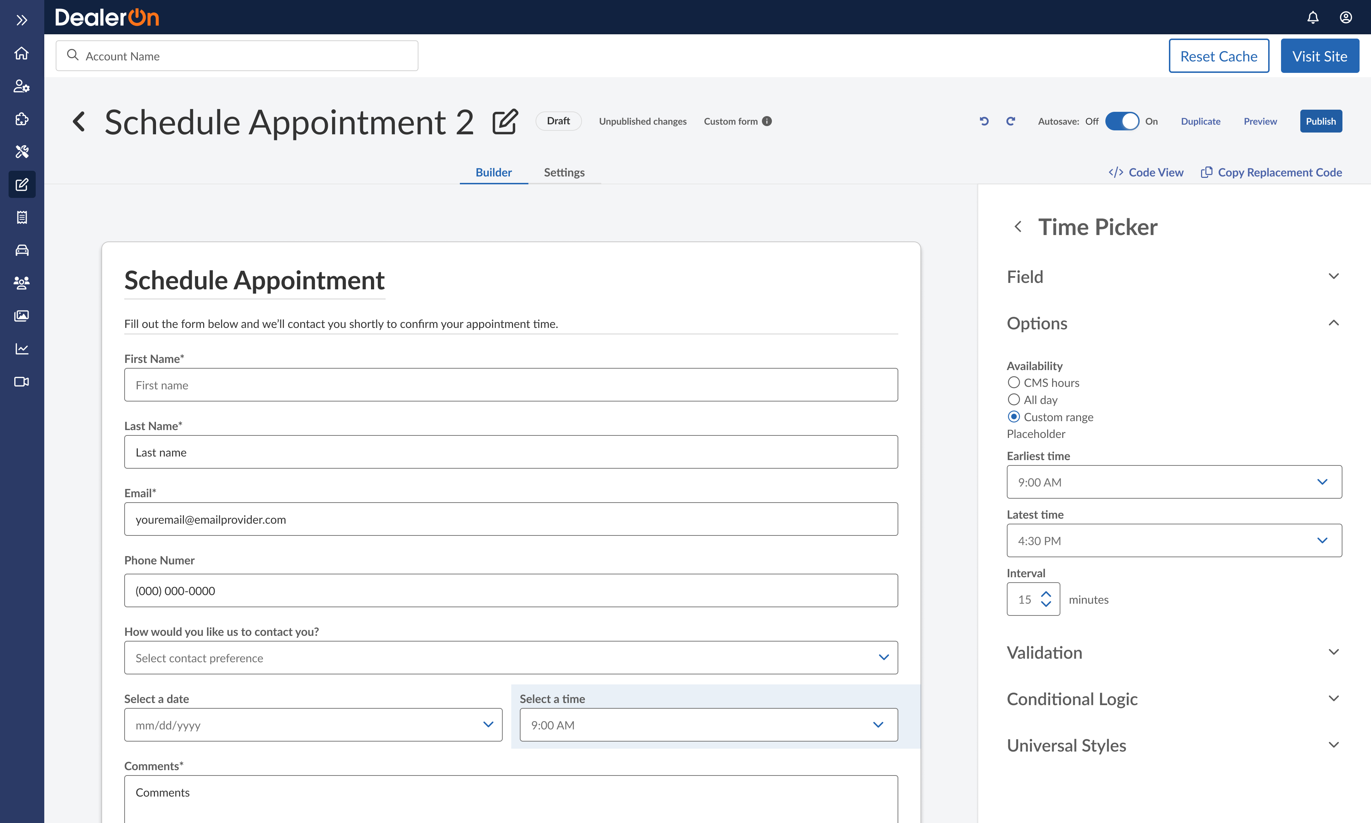The height and width of the screenshot is (823, 1371).
Task: Click the Reset Cache button
Action: click(x=1219, y=56)
